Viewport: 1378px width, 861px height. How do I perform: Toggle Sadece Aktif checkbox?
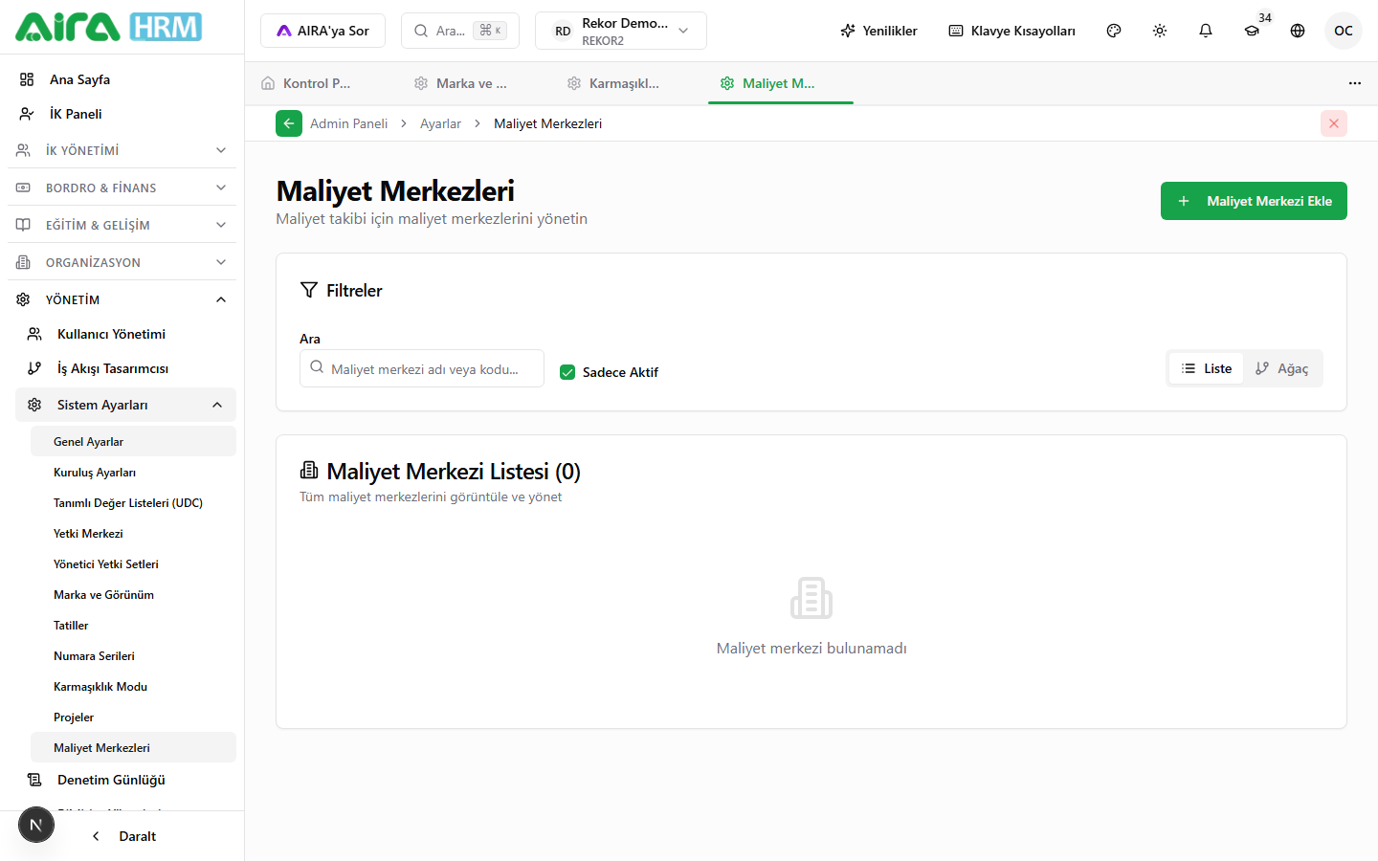[567, 372]
